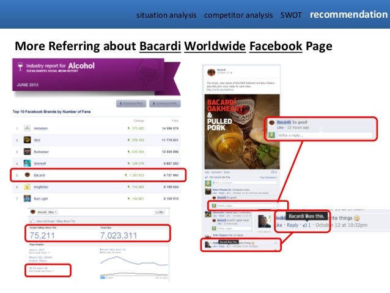The image size is (390, 293).
Task: Click the thumbs-up 1 count in enlarged comment
Action: click(x=306, y=225)
